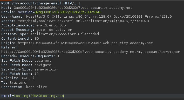
Task: Select the Host header line
Action: (67, 8)
